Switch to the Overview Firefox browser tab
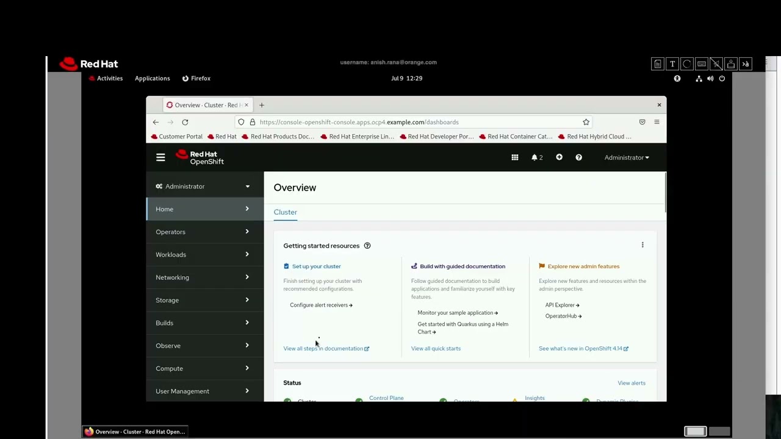The image size is (781, 439). pyautogui.click(x=207, y=105)
